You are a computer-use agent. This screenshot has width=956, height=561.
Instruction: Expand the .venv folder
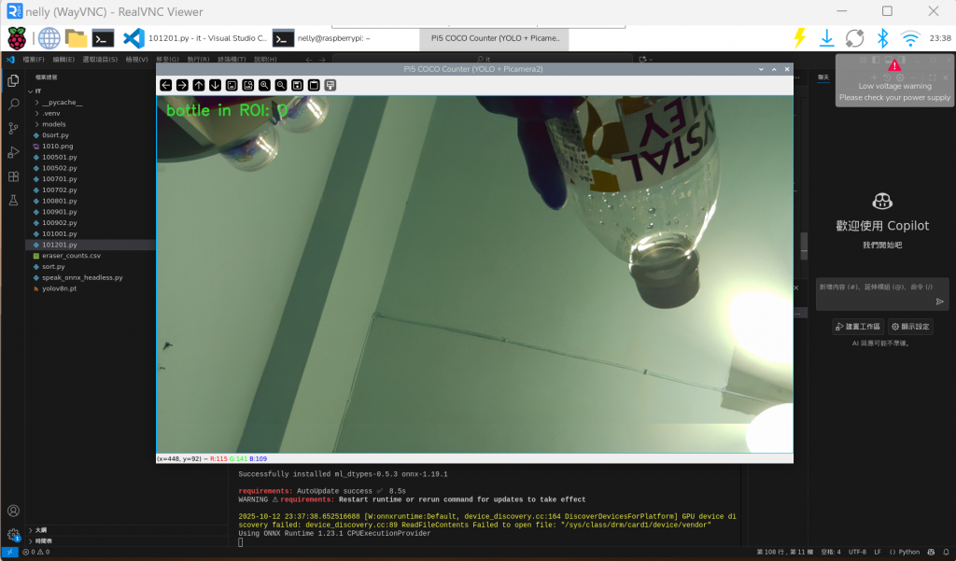pos(37,114)
